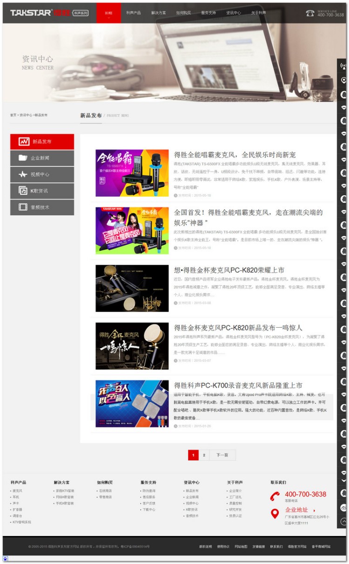Open 音平商城网站 in the bottom bar
This screenshot has width=349, height=564.
pyautogui.click(x=321, y=547)
